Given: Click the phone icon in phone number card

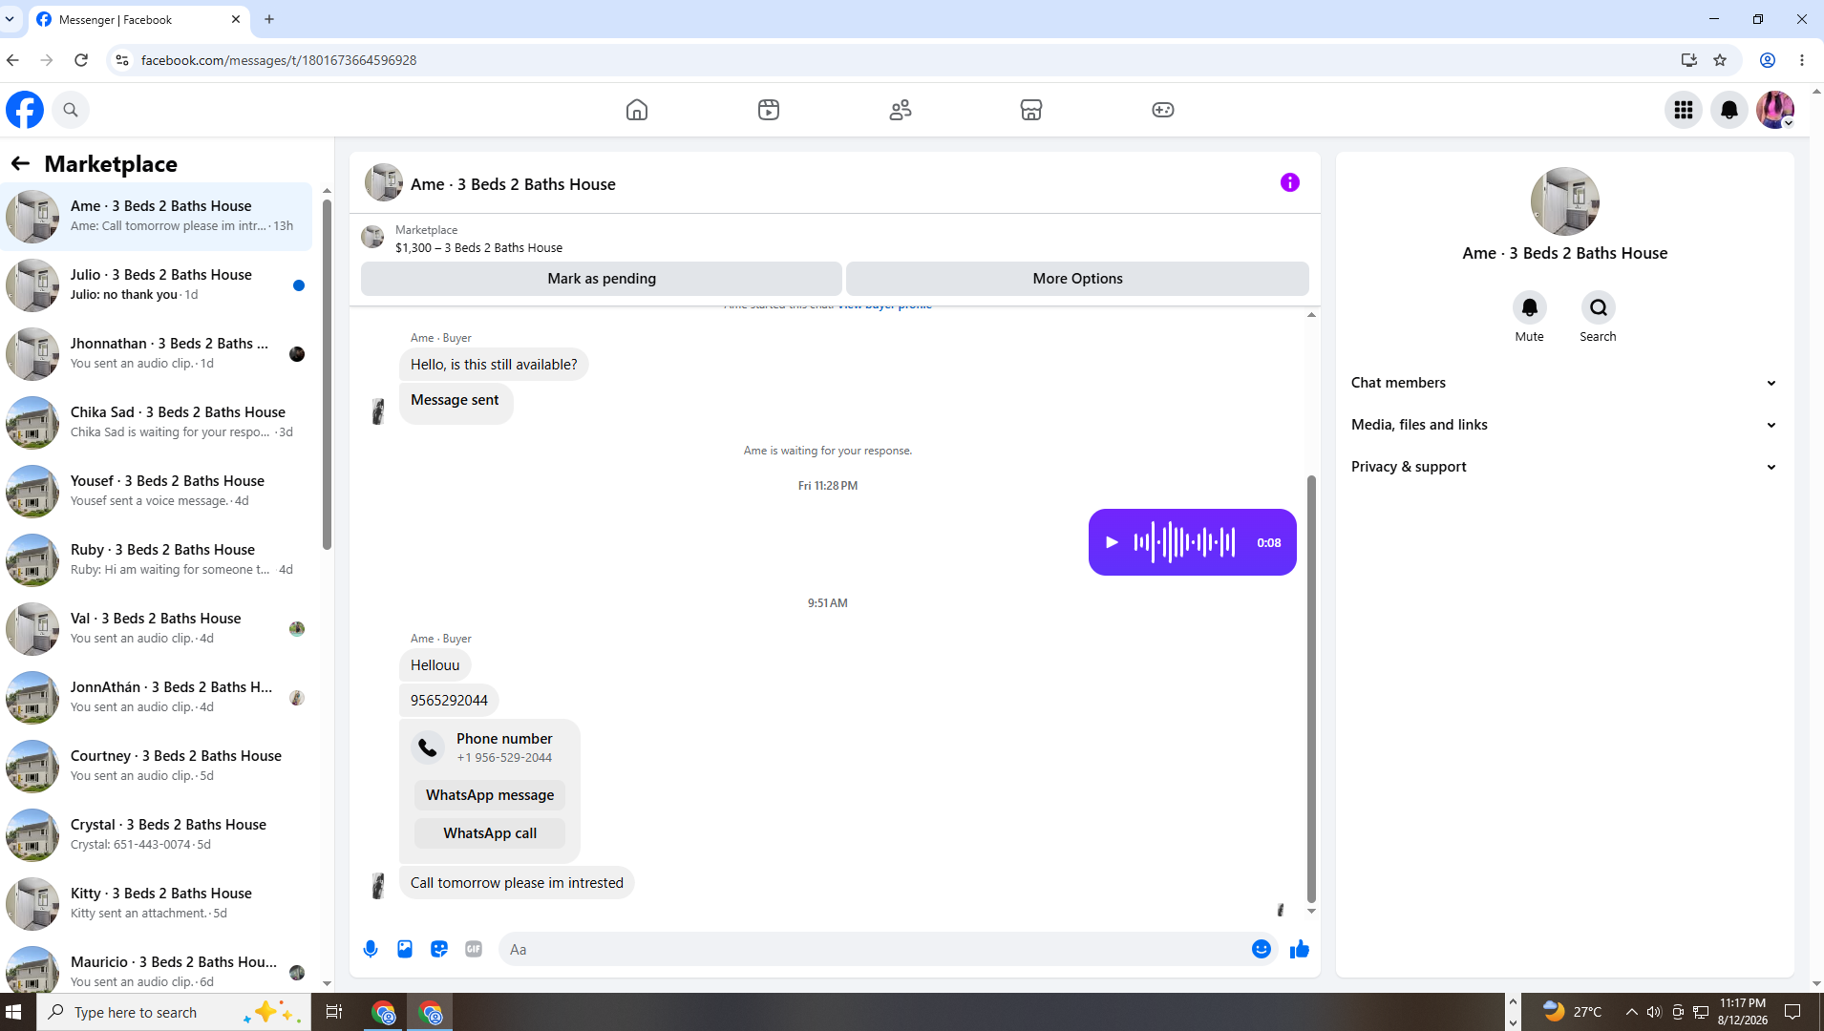Looking at the screenshot, I should pos(428,747).
